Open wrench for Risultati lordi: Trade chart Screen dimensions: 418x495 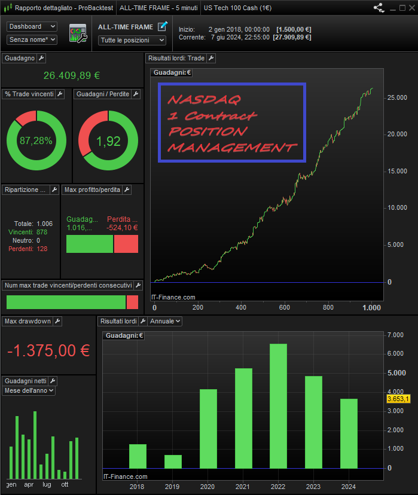tap(211, 58)
